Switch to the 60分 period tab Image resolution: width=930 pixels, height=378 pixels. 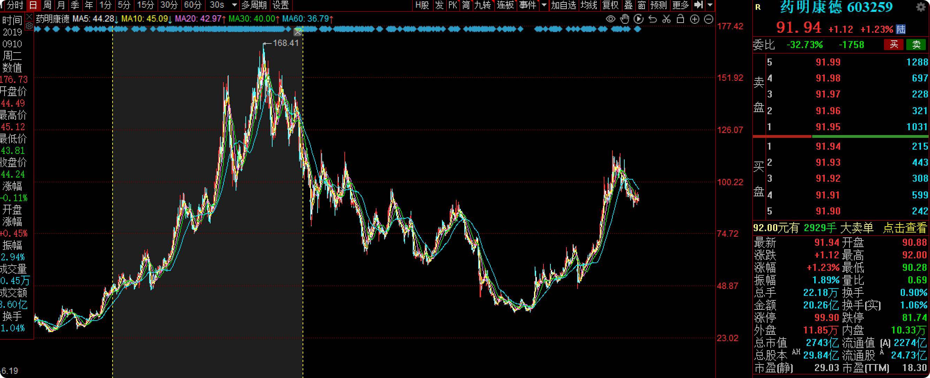pos(192,5)
